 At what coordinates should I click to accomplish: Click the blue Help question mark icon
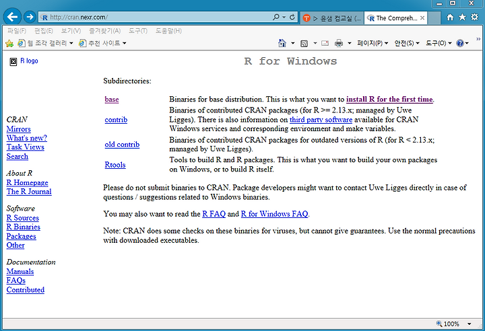[460, 43]
